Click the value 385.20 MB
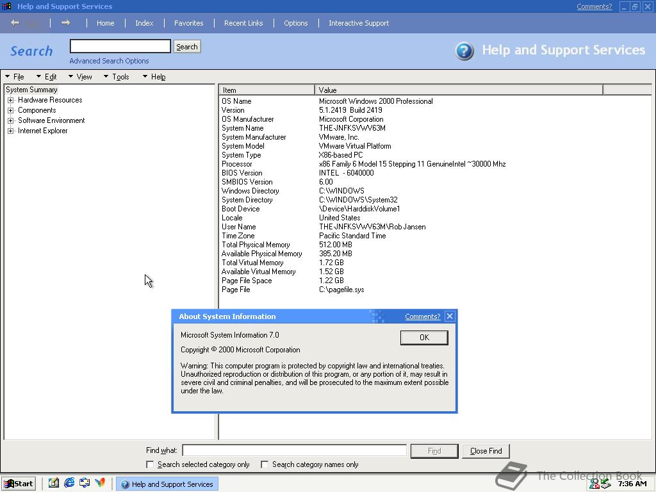 [x=336, y=254]
